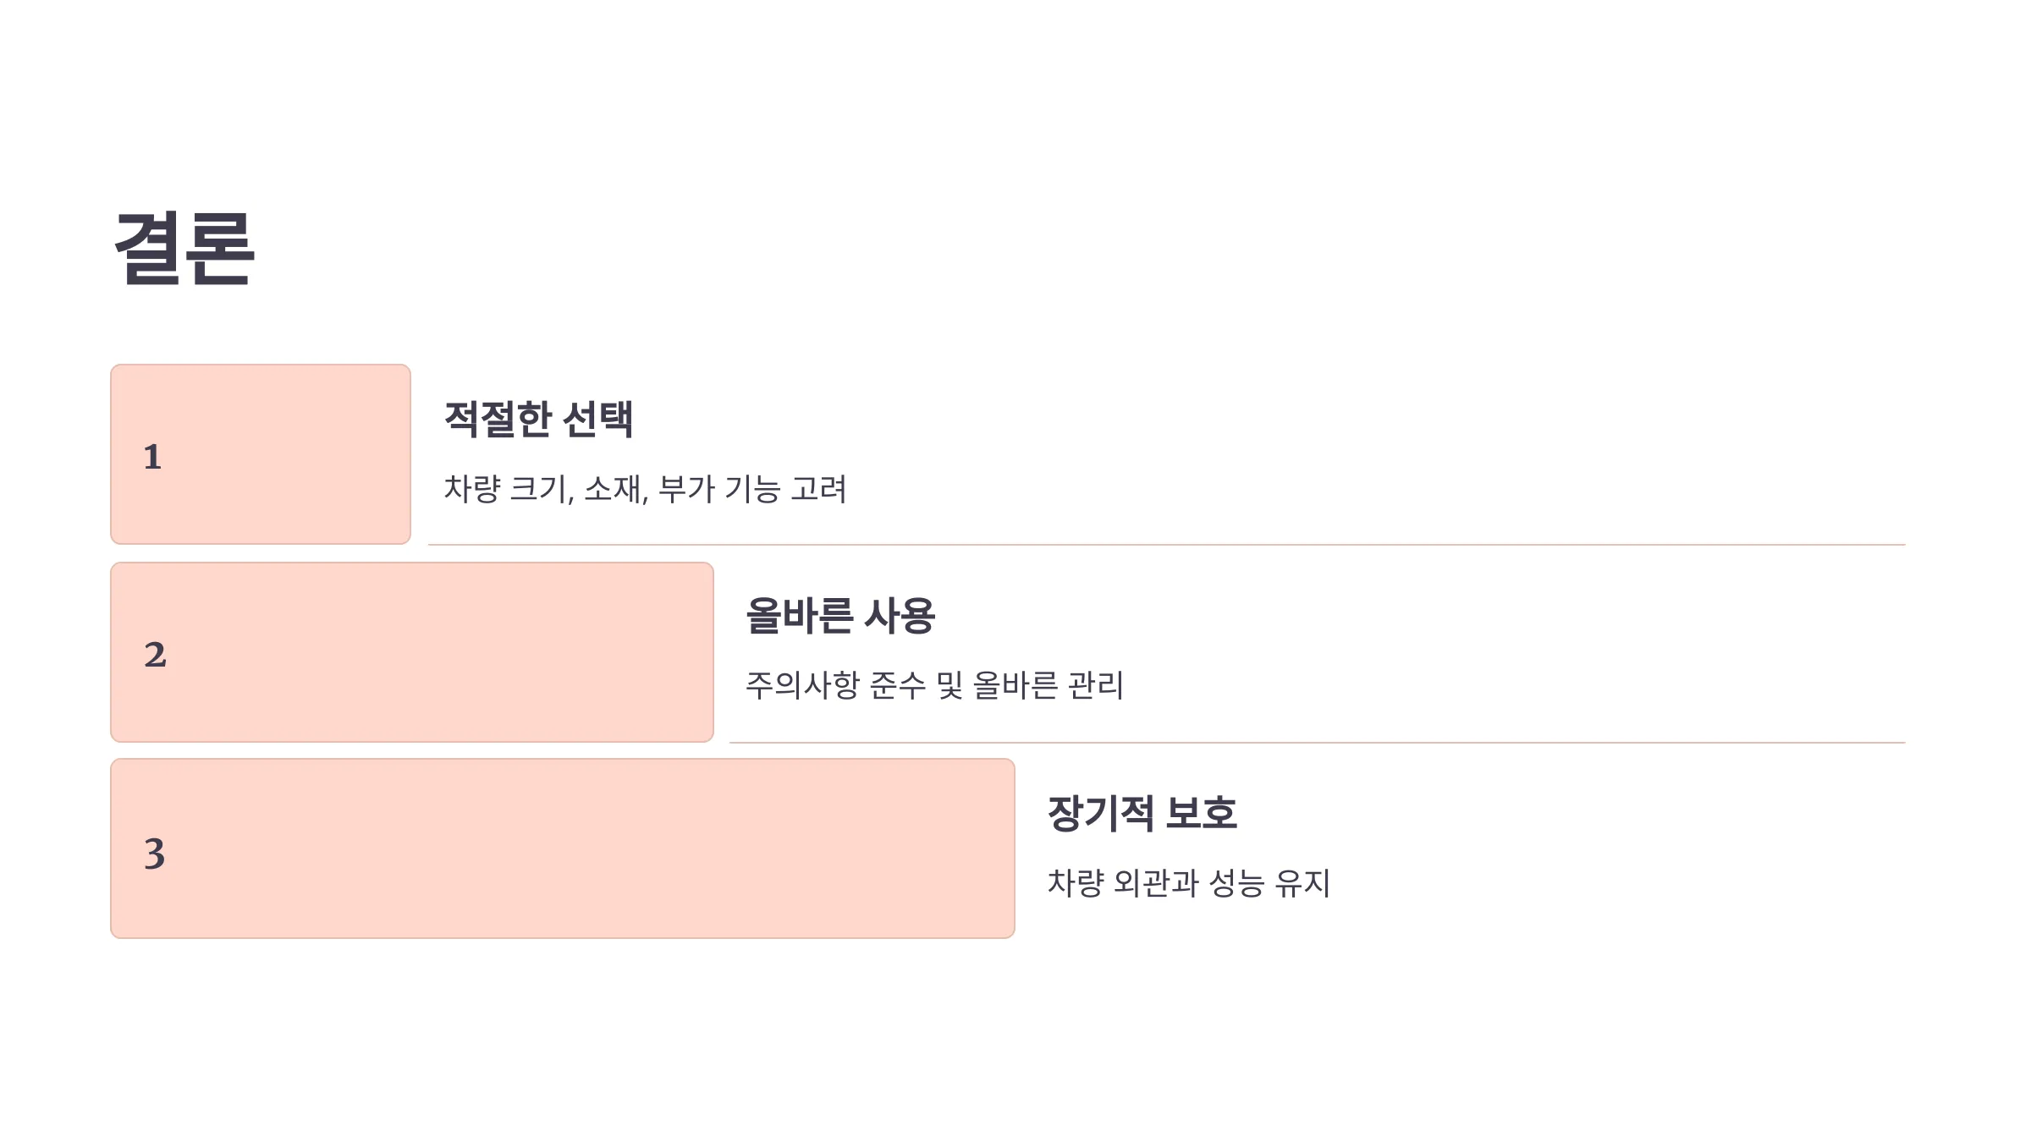The width and height of the screenshot is (2031, 1142).
Task: Click the word 보호 in the third heading
Action: 1202,814
